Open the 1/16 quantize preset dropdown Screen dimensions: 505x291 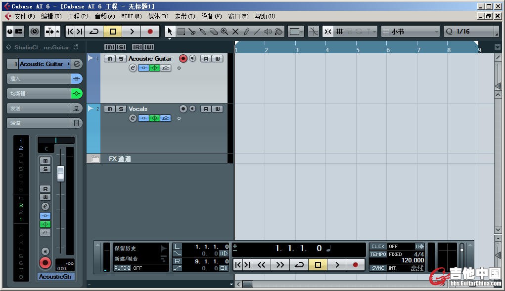[x=471, y=32]
